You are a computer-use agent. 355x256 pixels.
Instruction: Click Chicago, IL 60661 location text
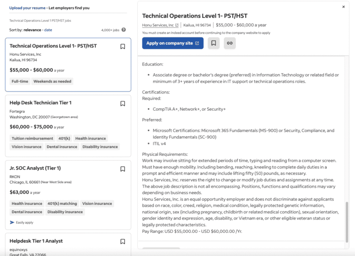point(24,182)
